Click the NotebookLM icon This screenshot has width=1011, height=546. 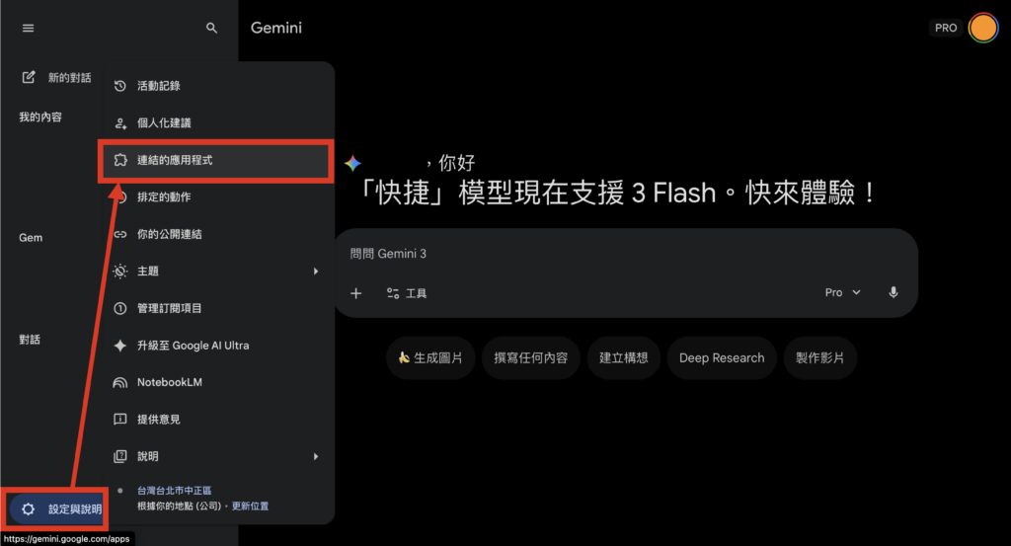[x=120, y=382]
